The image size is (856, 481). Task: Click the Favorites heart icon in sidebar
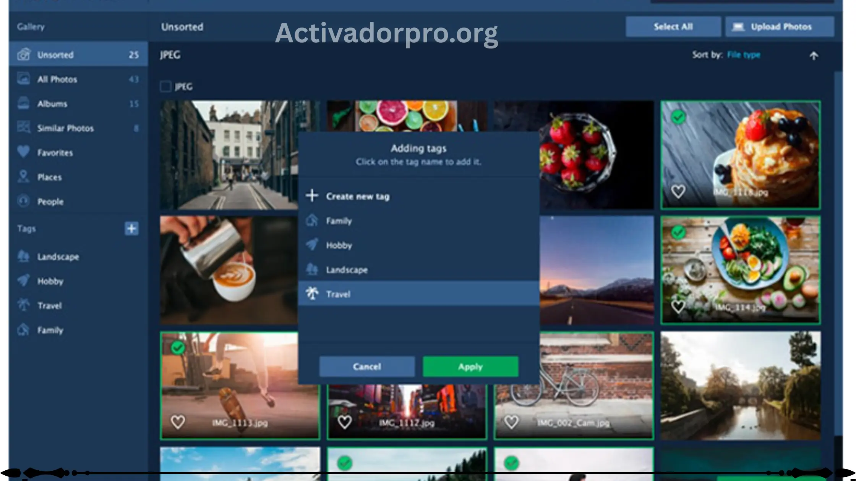pos(23,152)
